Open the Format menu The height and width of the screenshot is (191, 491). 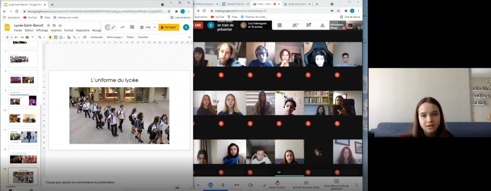point(69,30)
